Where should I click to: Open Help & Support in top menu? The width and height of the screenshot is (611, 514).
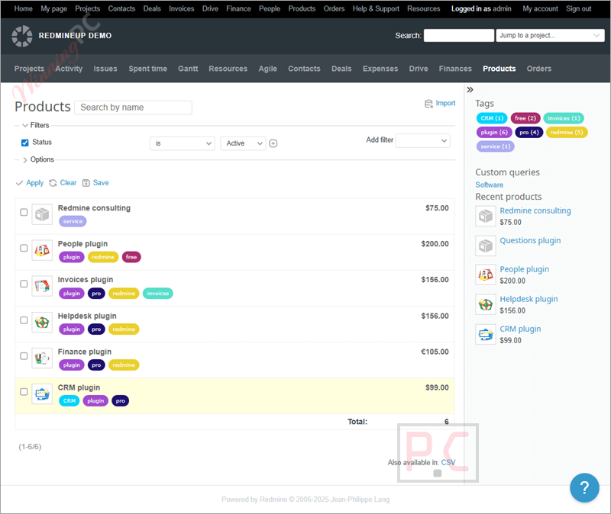tap(376, 8)
